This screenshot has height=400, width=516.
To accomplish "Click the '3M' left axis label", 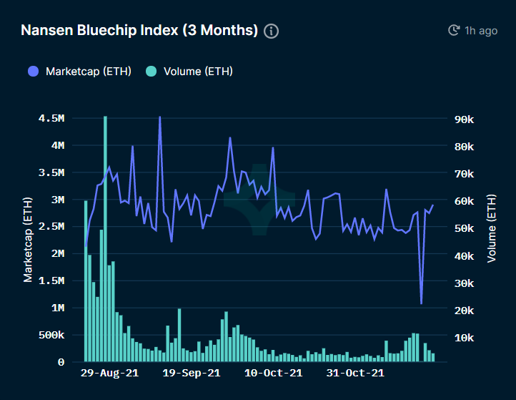I will click(58, 200).
